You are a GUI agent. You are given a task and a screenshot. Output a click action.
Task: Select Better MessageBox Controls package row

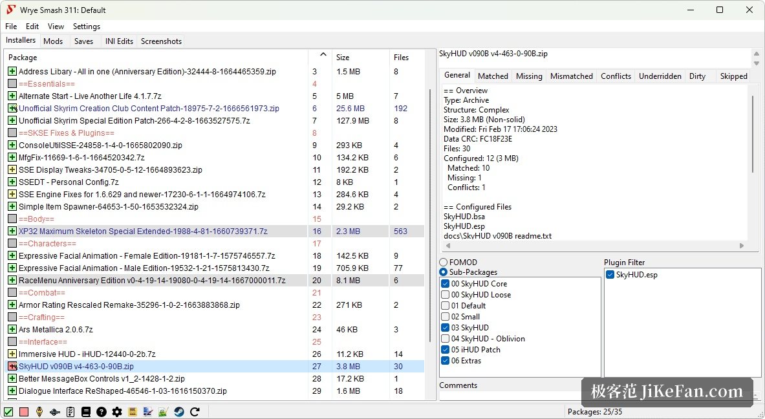coord(214,378)
